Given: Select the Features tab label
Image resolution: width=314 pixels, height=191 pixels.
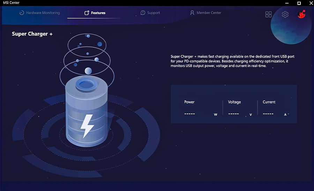Looking at the screenshot, I should [98, 13].
